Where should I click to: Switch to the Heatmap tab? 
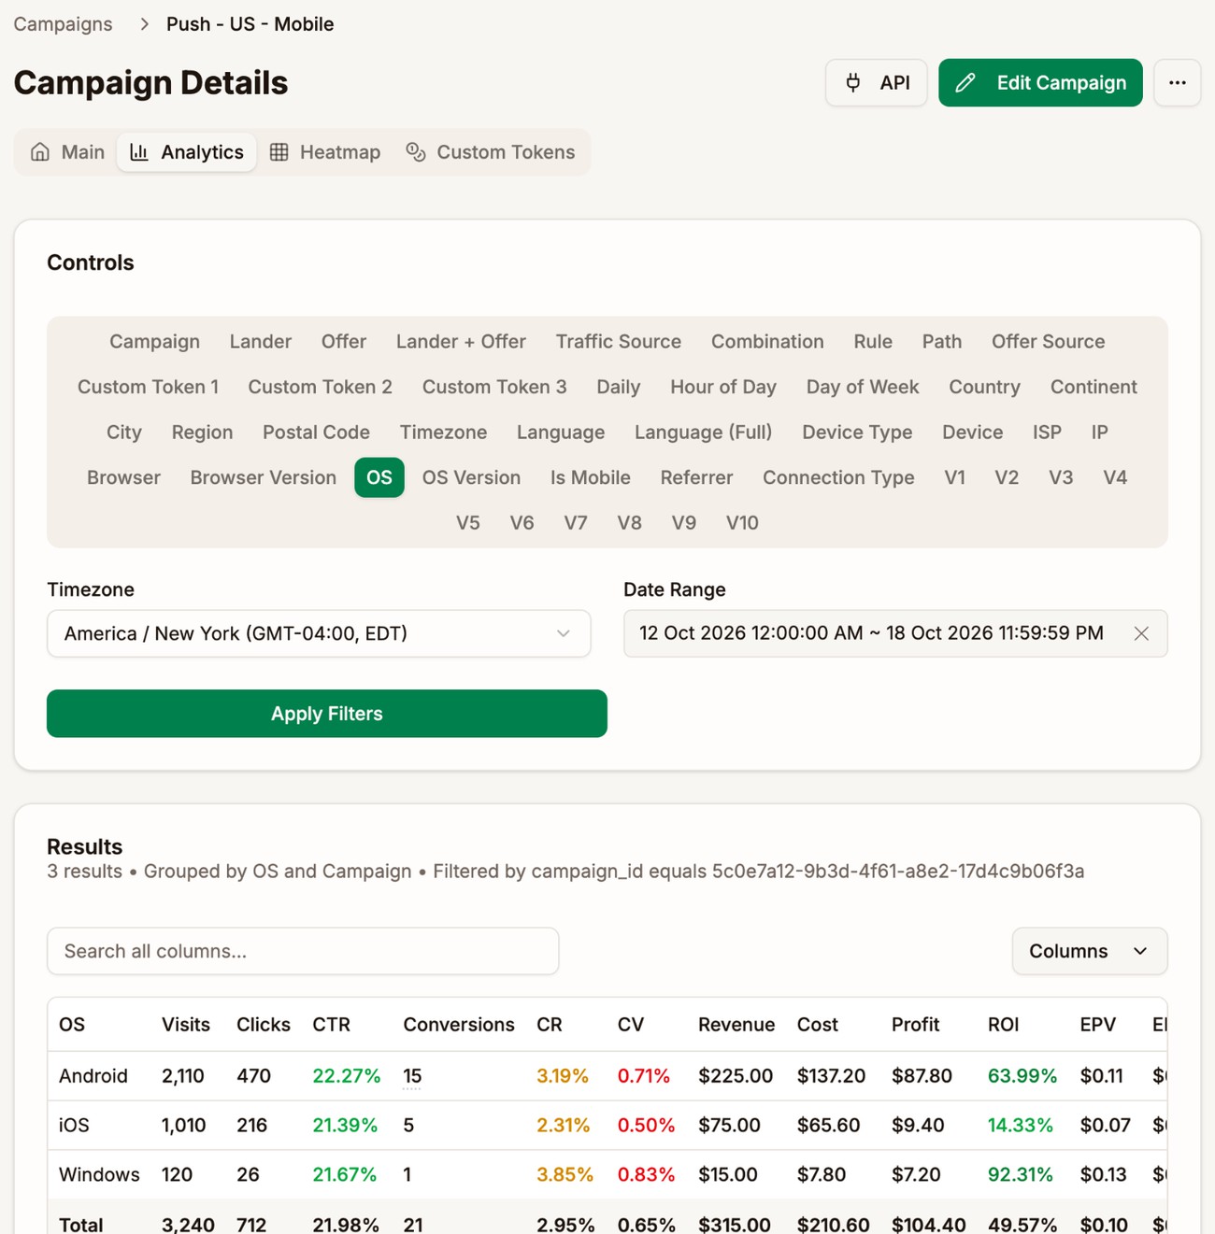325,152
